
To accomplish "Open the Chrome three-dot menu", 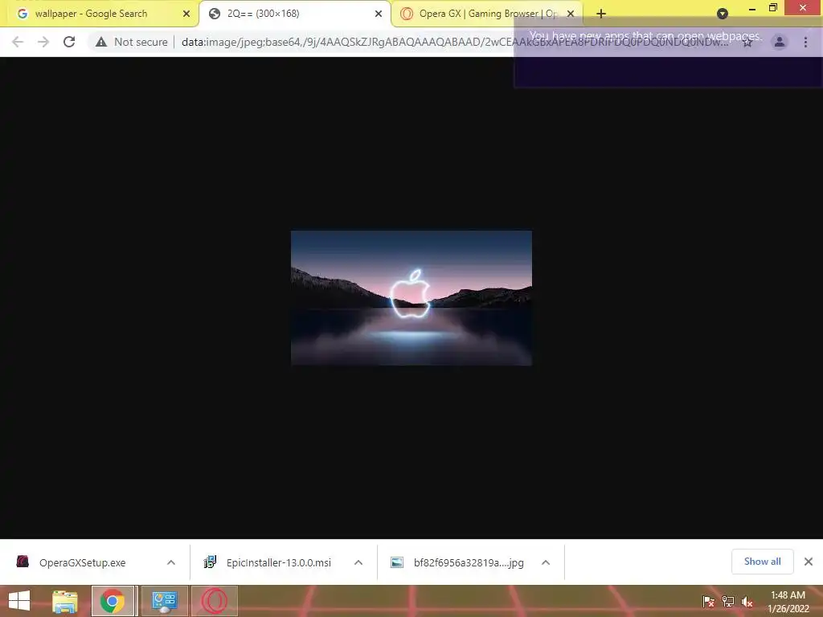I will click(x=805, y=42).
